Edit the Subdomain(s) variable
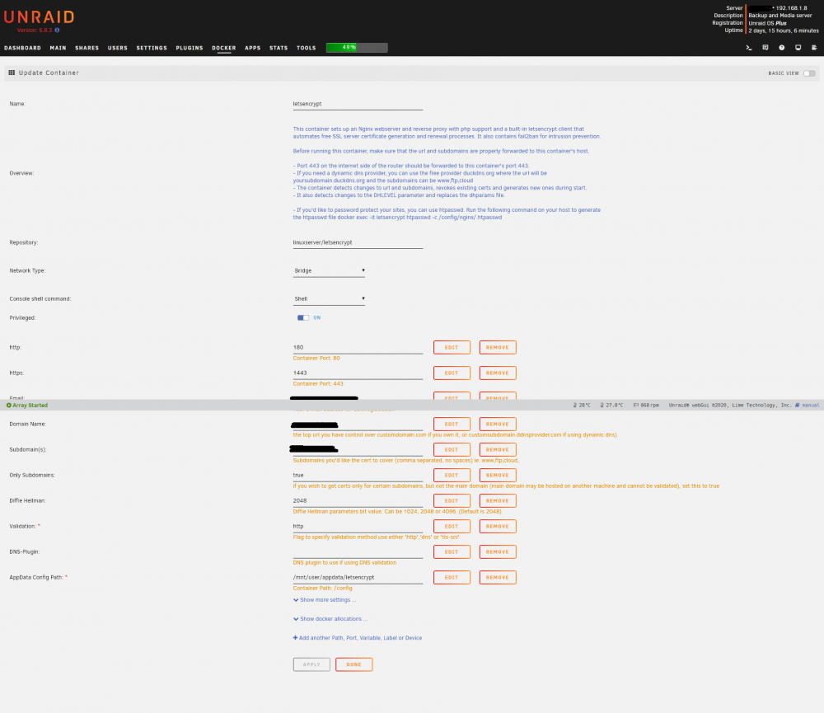Image resolution: width=824 pixels, height=713 pixels. 452,449
